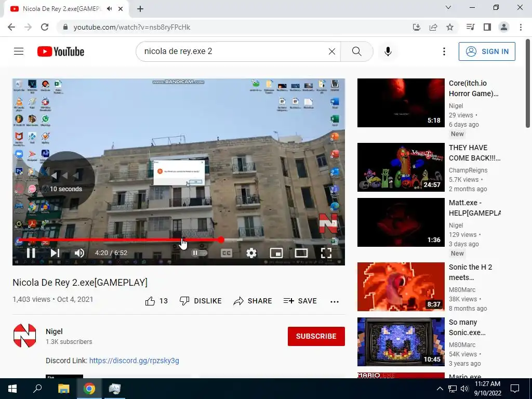532x399 pixels.
Task: Select the 'Nicola De Rey 2.exe[GAMEPL' tab
Action: (x=66, y=9)
